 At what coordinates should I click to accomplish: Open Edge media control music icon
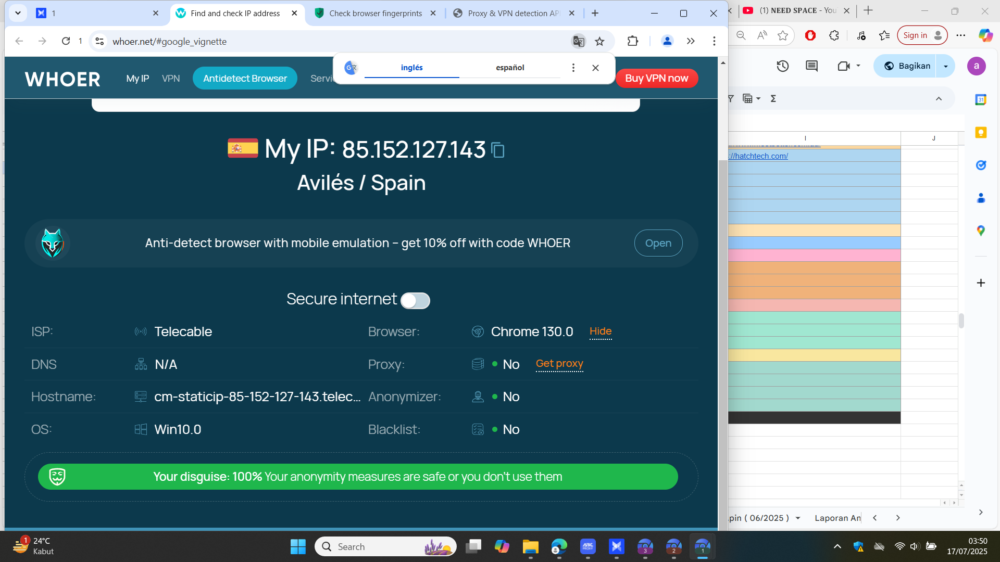[861, 35]
